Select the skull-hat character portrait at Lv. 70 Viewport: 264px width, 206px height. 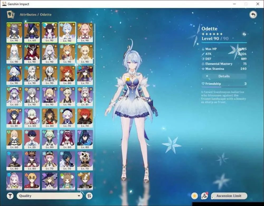(85, 161)
